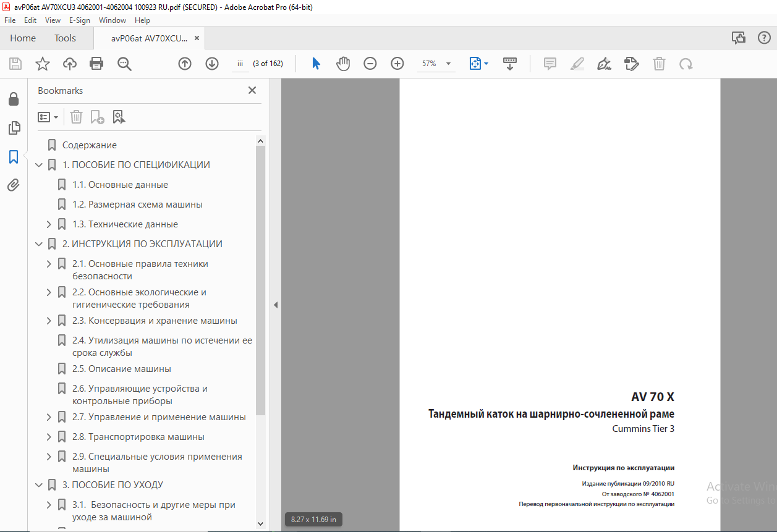Image resolution: width=777 pixels, height=532 pixels.
Task: Switch to Tools tab
Action: (65, 38)
